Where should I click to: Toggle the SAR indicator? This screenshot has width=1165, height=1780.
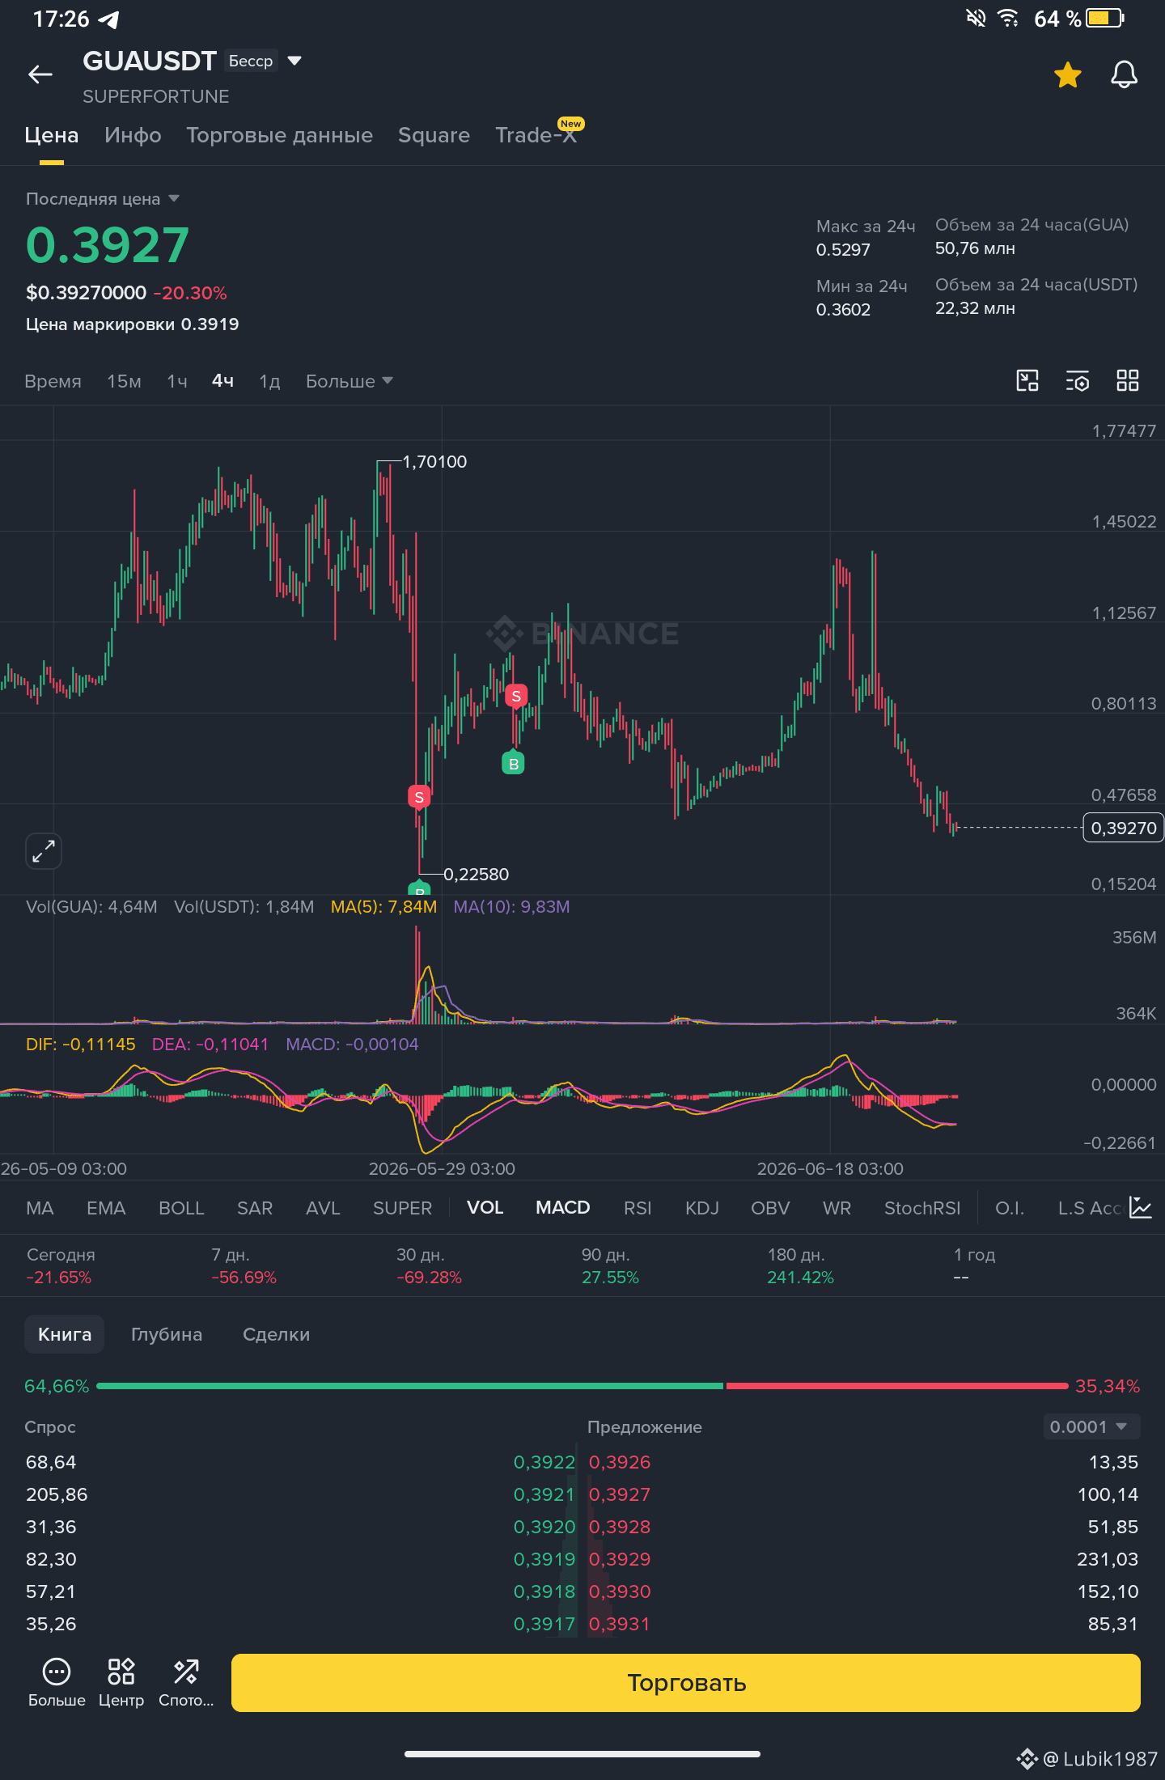click(255, 1208)
